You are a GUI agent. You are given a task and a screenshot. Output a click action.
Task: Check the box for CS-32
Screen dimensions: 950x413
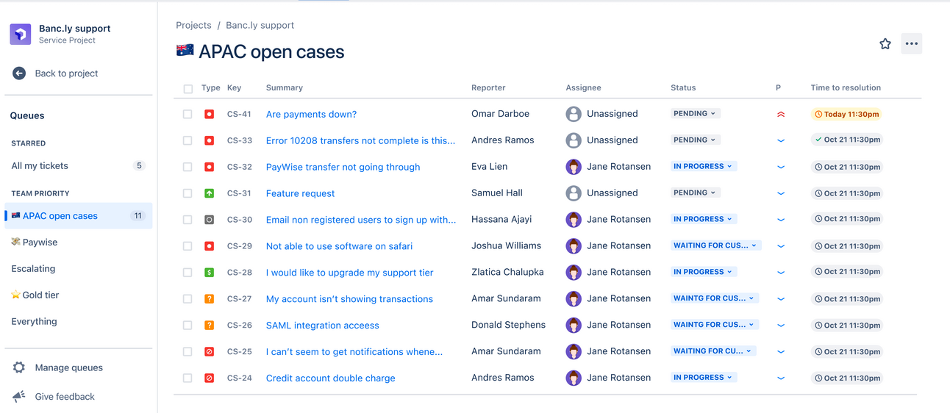(x=187, y=167)
